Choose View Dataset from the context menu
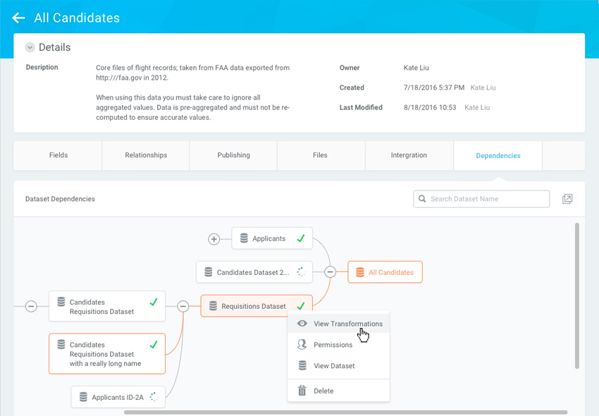Image resolution: width=599 pixels, height=416 pixels. coord(334,366)
